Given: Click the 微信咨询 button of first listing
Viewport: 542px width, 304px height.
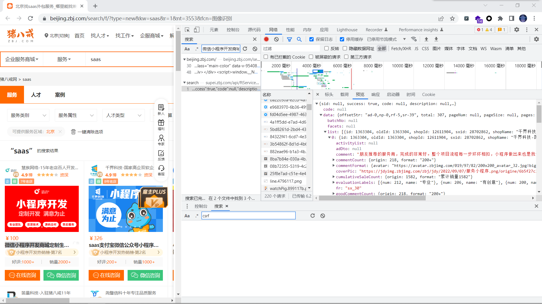Looking at the screenshot, I should point(61,275).
